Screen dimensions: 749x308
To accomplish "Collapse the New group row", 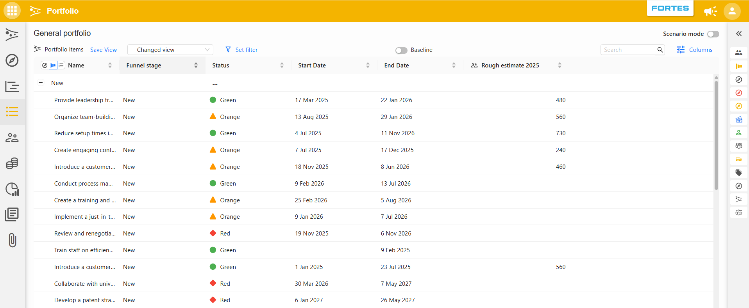I will point(41,83).
